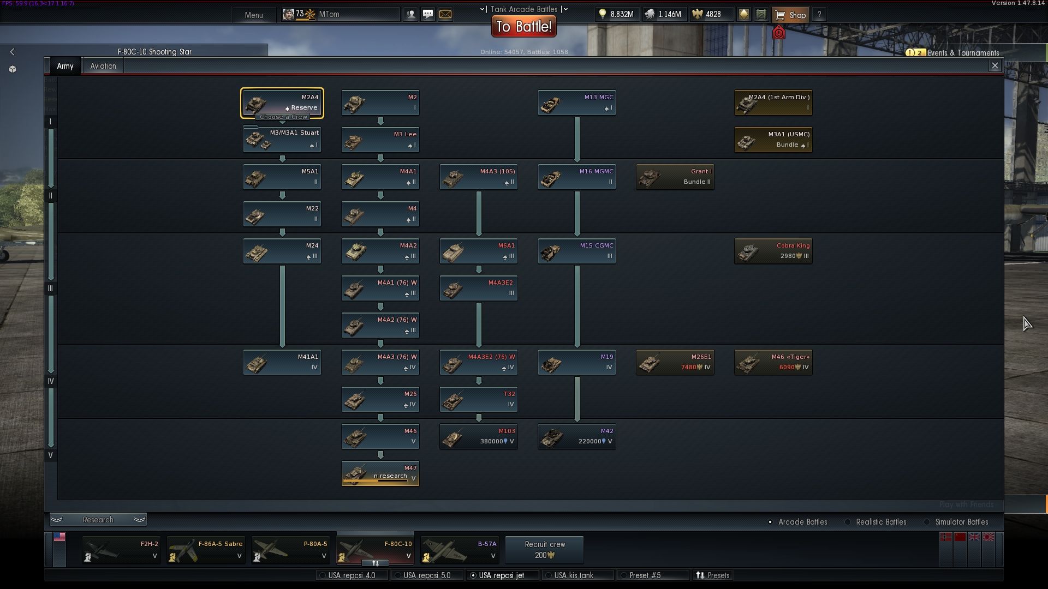Click the left chevron of Research bar

click(x=57, y=519)
